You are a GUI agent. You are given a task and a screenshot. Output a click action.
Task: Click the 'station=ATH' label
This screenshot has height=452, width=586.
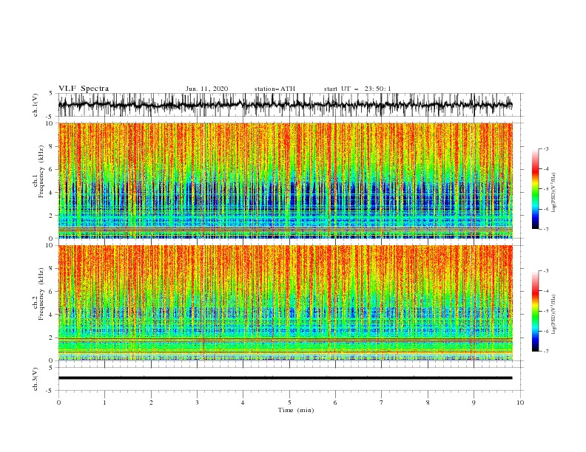click(275, 89)
